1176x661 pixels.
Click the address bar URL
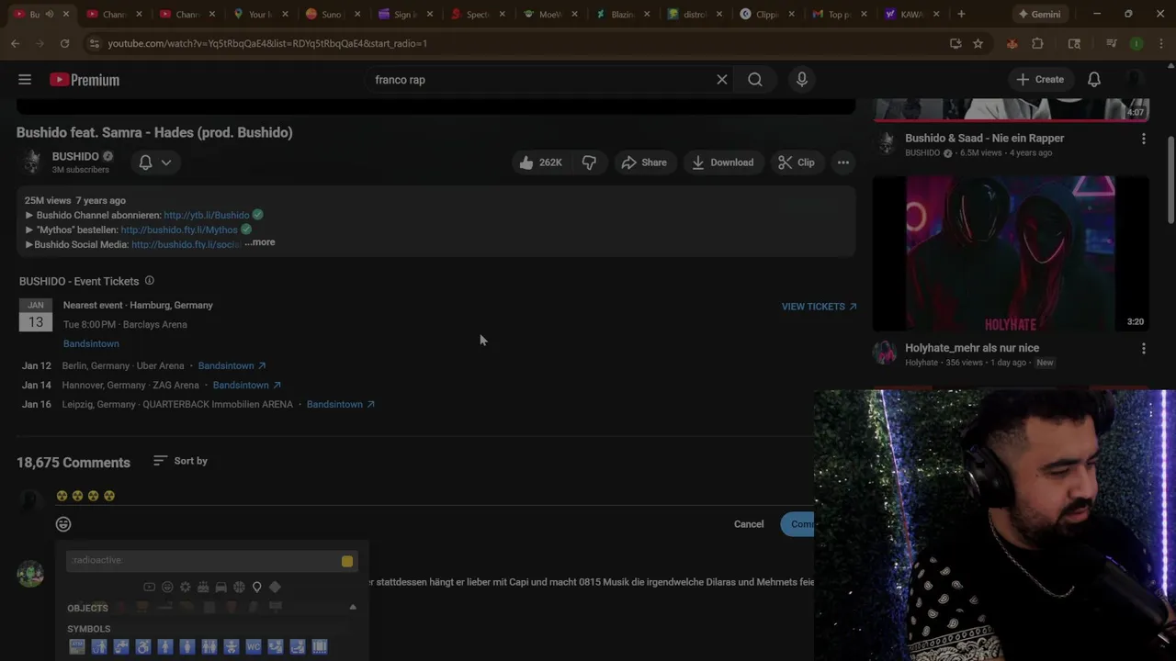point(267,43)
